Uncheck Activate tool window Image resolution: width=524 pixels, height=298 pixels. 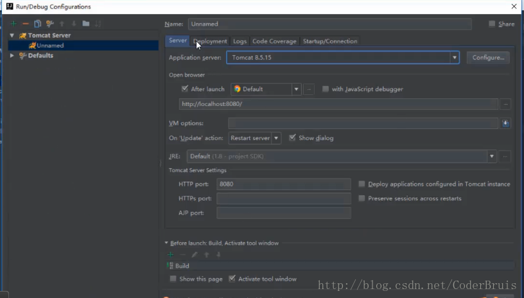point(232,279)
